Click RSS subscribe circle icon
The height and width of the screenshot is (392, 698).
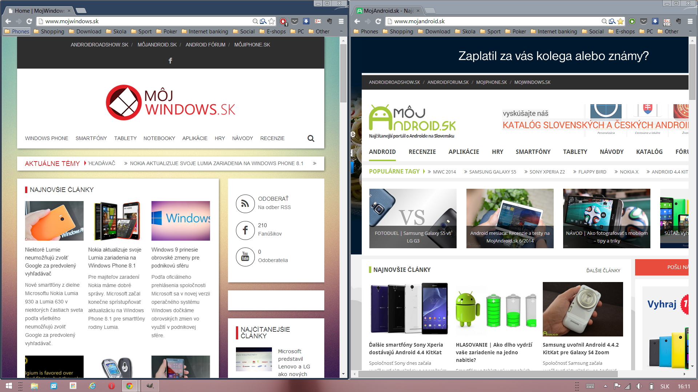click(245, 204)
